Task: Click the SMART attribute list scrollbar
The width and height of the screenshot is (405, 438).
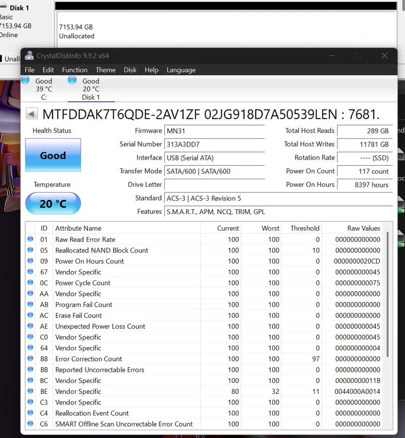Action: [x=387, y=294]
